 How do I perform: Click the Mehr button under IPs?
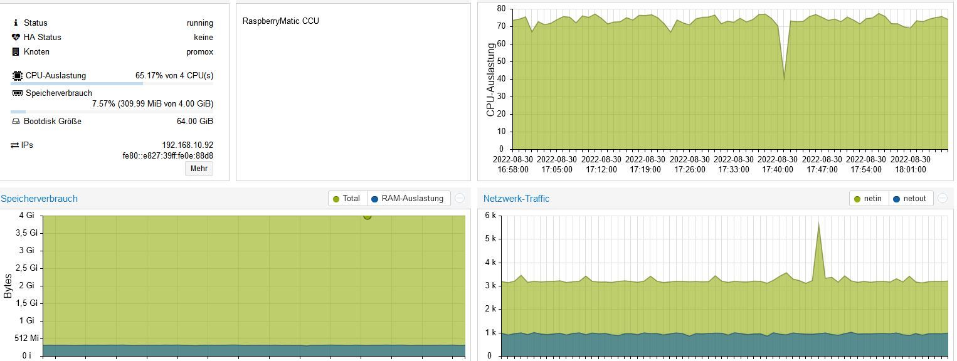pos(199,169)
